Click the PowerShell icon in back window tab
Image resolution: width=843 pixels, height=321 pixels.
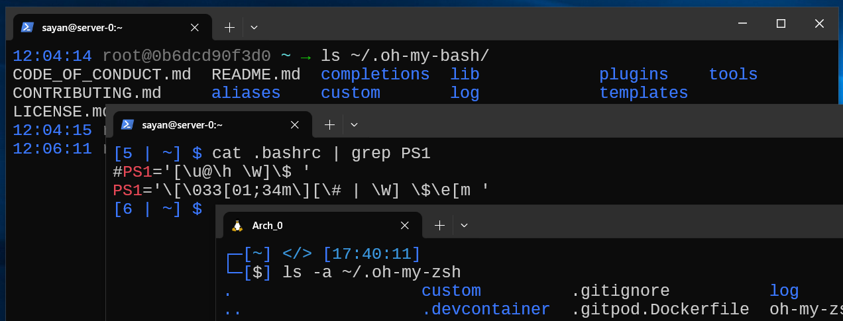tap(27, 27)
